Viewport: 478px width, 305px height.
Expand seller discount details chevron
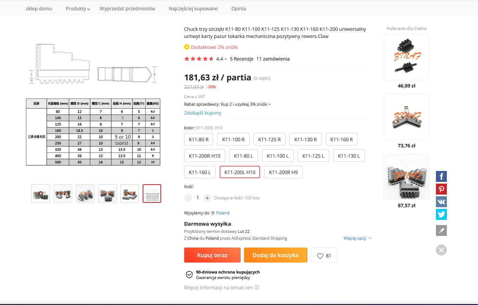(x=270, y=104)
